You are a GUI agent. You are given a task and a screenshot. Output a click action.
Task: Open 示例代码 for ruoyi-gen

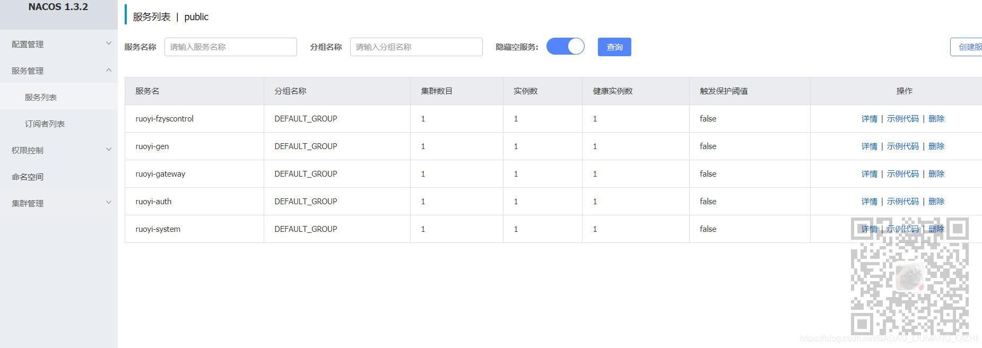point(902,146)
